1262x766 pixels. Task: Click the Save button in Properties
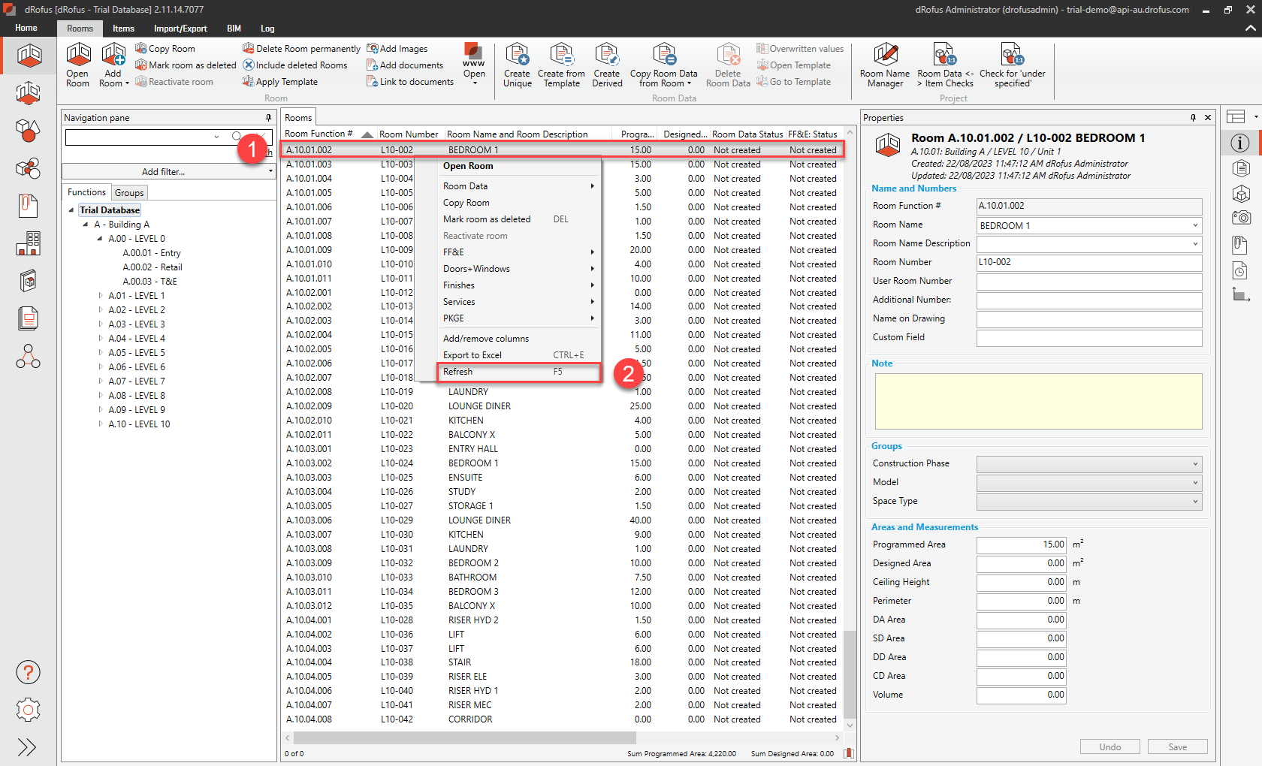[x=1177, y=746]
